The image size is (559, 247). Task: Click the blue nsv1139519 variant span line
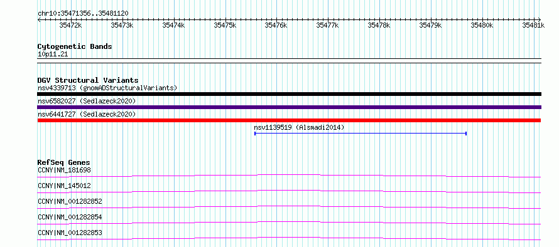(361, 134)
